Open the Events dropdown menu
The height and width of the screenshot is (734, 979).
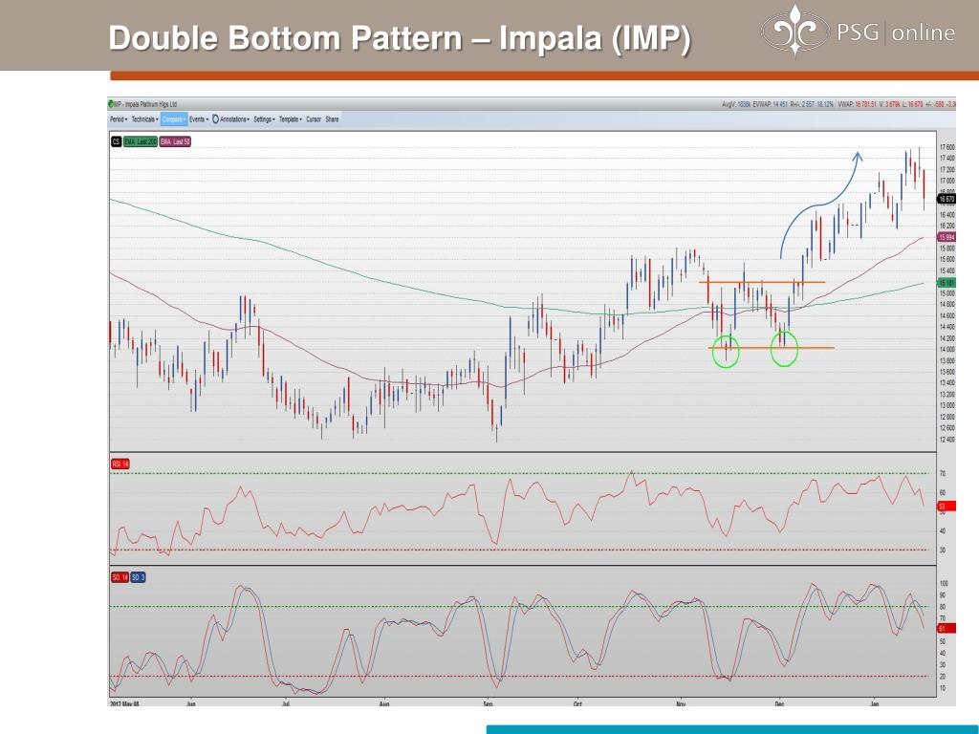(x=199, y=119)
